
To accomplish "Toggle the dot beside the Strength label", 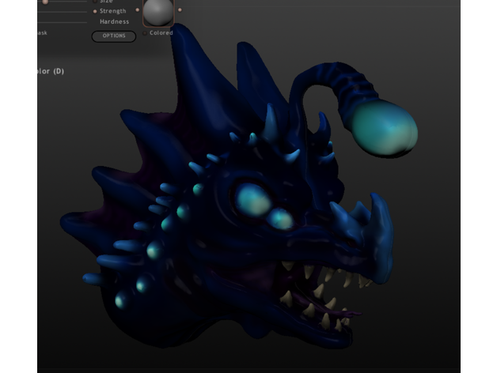I will tap(95, 11).
